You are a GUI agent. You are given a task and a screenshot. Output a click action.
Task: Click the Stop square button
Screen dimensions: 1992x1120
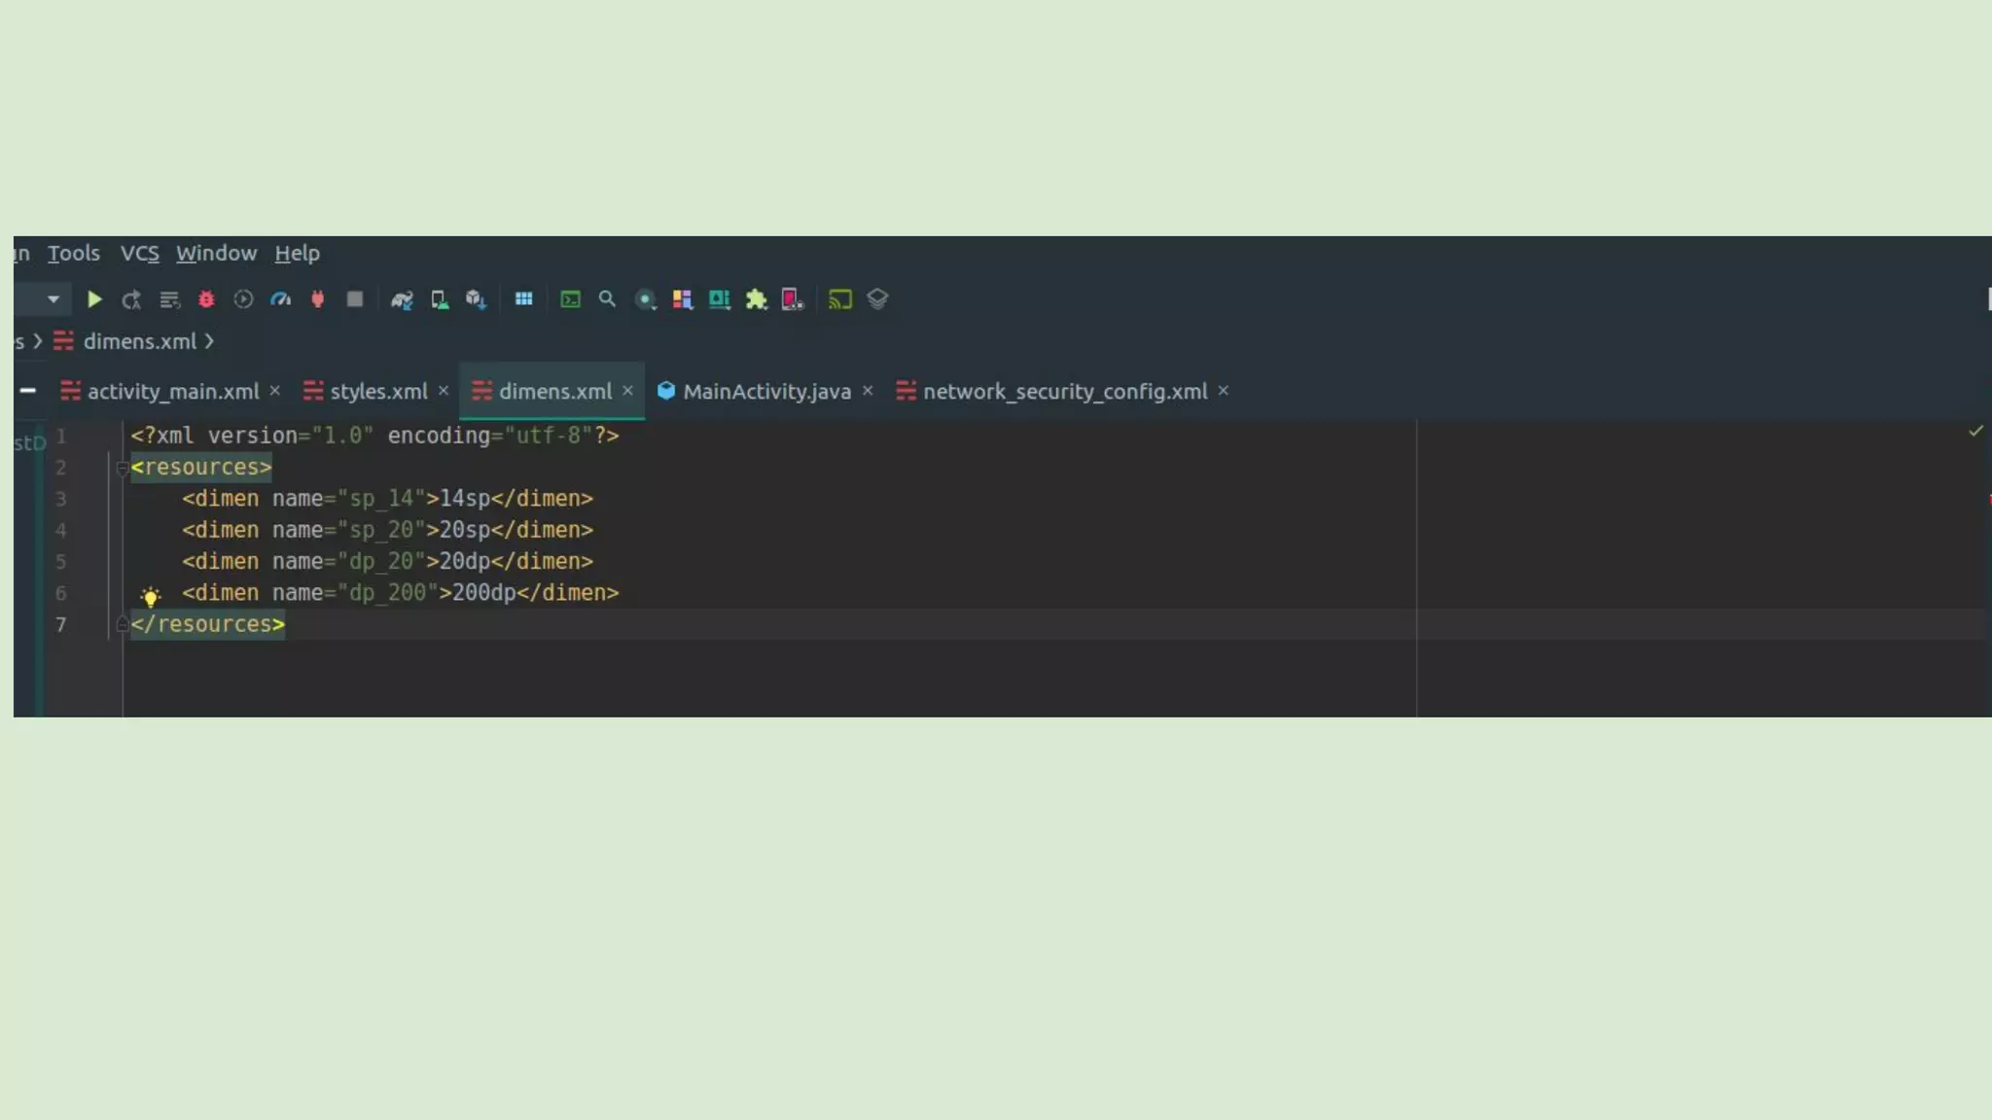355,299
